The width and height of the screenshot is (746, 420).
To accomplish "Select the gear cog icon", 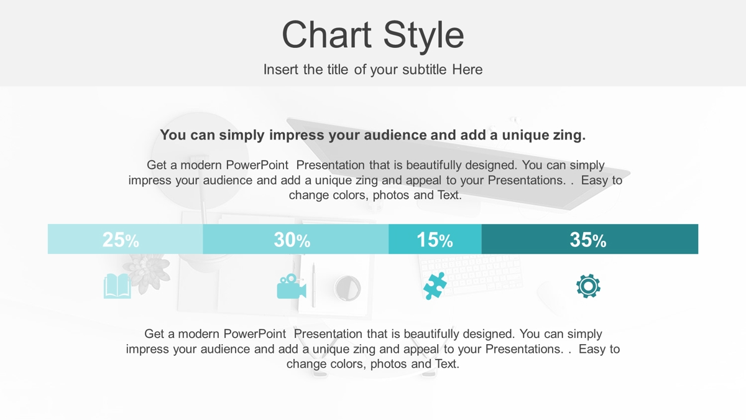I will [x=588, y=286].
